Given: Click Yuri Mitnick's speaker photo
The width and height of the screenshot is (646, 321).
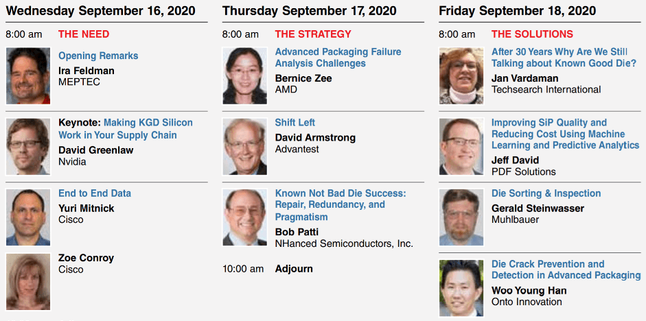Looking at the screenshot, I should click(x=28, y=217).
